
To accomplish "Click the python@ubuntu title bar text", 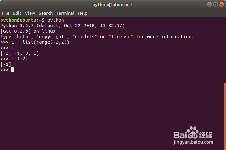I will 113,5.
